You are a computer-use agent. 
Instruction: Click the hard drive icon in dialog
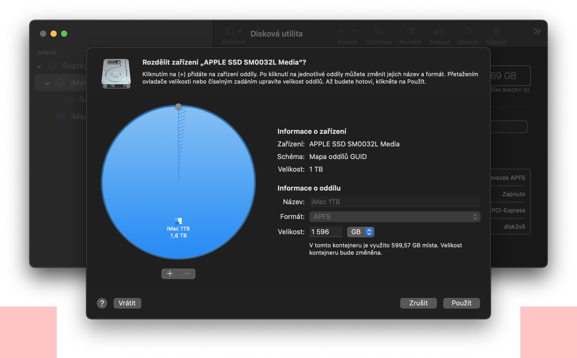116,74
